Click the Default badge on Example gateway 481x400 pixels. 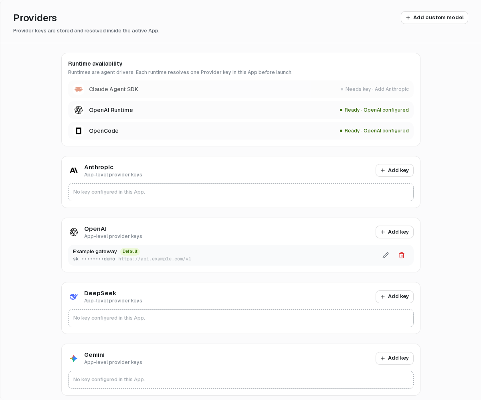tap(130, 252)
